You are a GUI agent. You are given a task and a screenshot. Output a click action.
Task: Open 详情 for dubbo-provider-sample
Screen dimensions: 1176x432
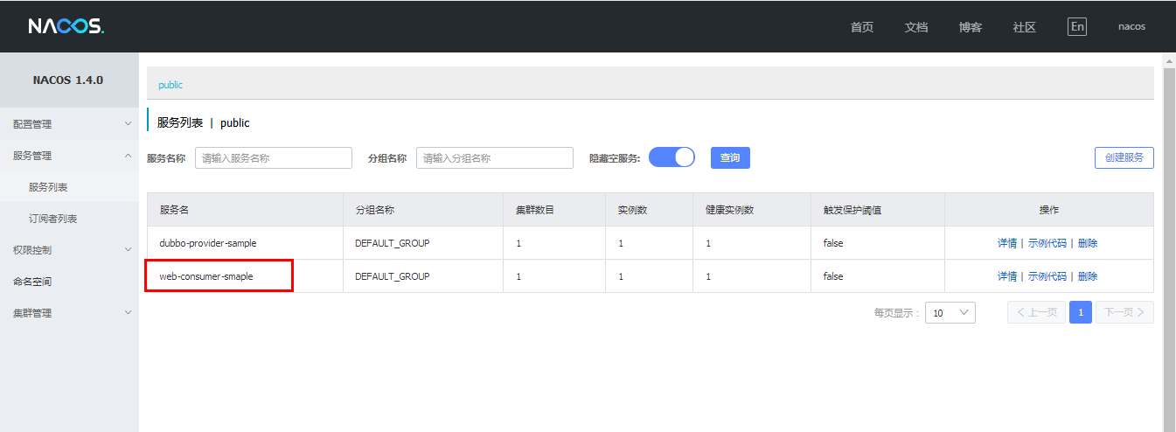coord(1007,243)
